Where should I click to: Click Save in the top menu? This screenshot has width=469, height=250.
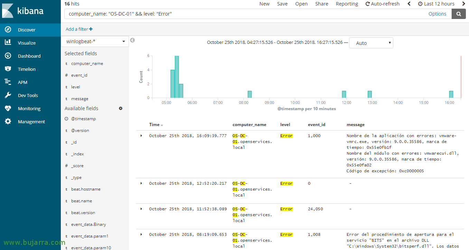point(282,4)
